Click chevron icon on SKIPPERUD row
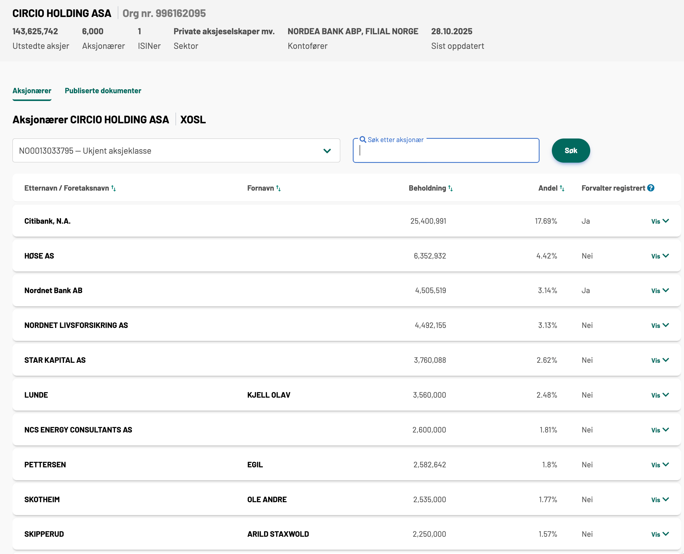 click(x=666, y=534)
